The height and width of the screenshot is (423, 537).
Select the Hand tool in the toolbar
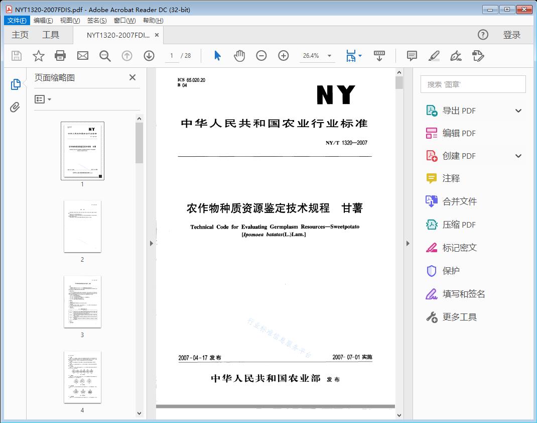pos(239,56)
